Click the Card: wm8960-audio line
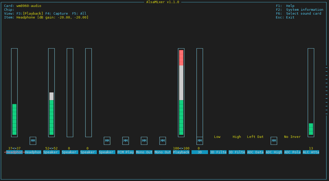 click(23, 6)
